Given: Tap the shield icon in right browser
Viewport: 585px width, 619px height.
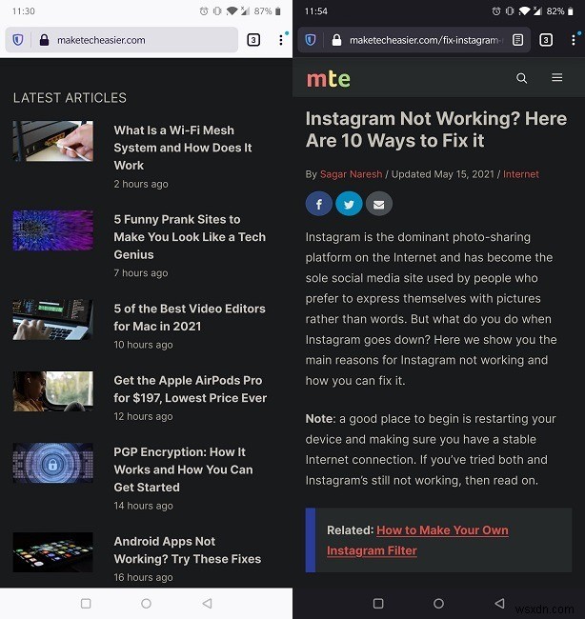Looking at the screenshot, I should pyautogui.click(x=311, y=40).
